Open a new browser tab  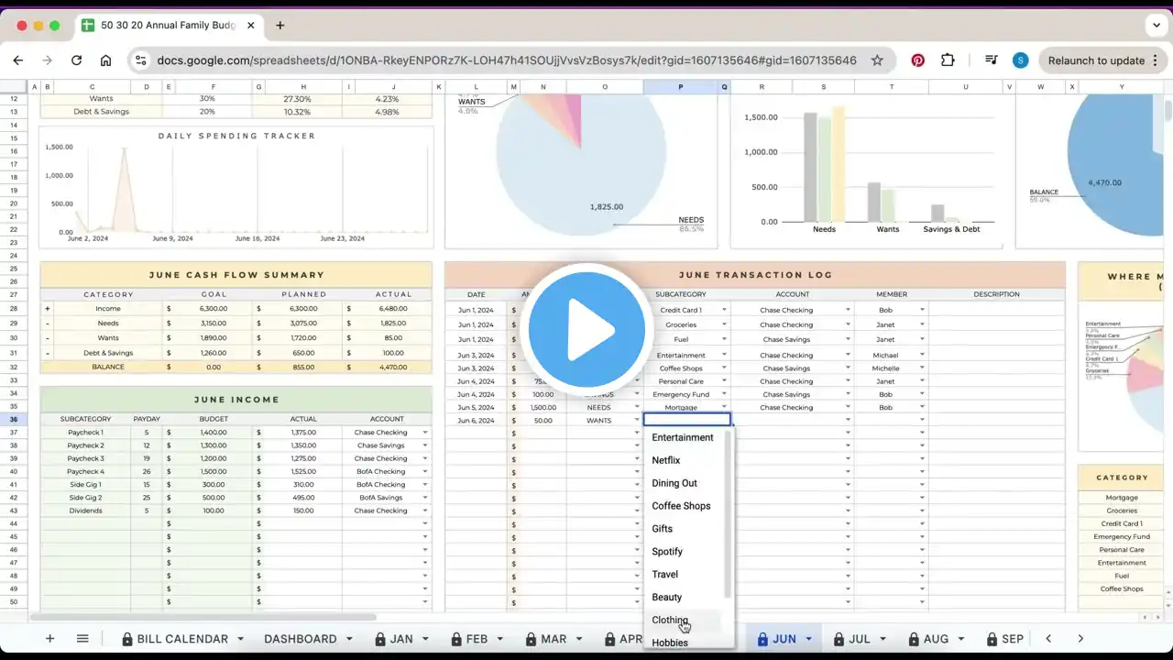280,25
